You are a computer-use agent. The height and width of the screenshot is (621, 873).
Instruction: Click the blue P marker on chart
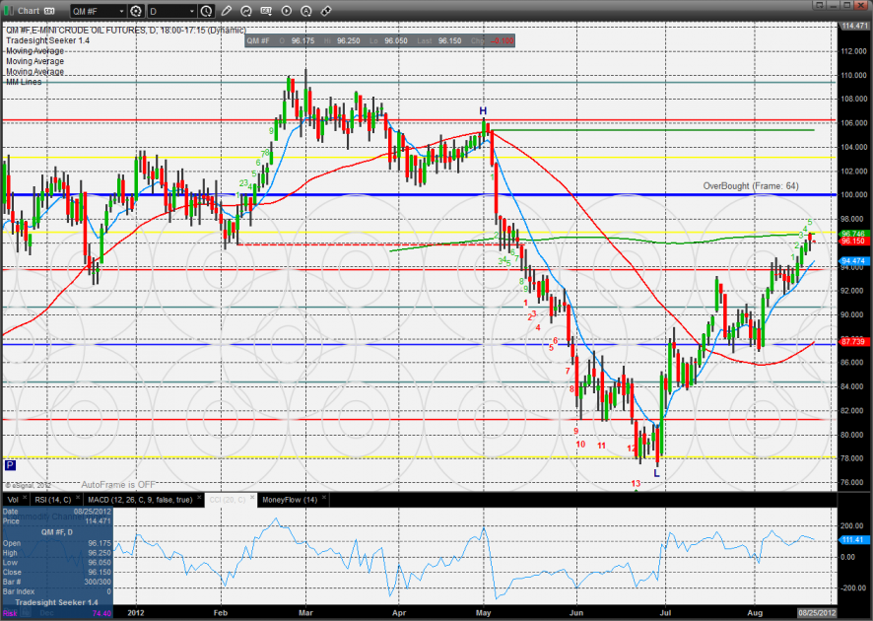point(10,465)
